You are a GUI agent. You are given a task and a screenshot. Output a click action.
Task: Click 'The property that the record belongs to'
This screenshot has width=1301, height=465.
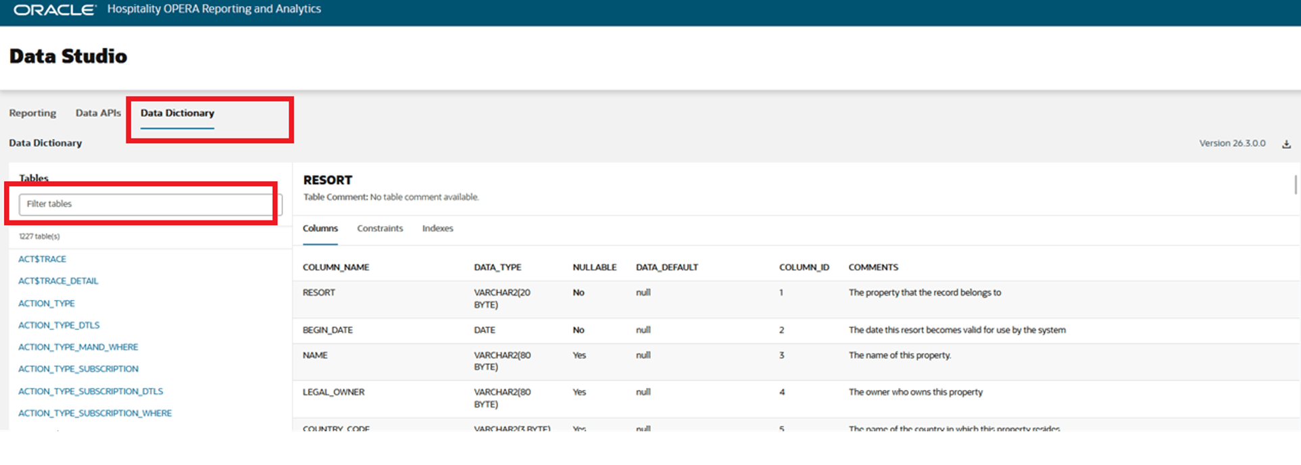pos(925,293)
